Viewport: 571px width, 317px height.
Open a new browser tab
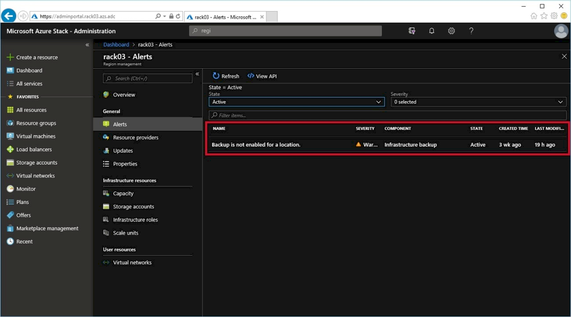tap(272, 17)
